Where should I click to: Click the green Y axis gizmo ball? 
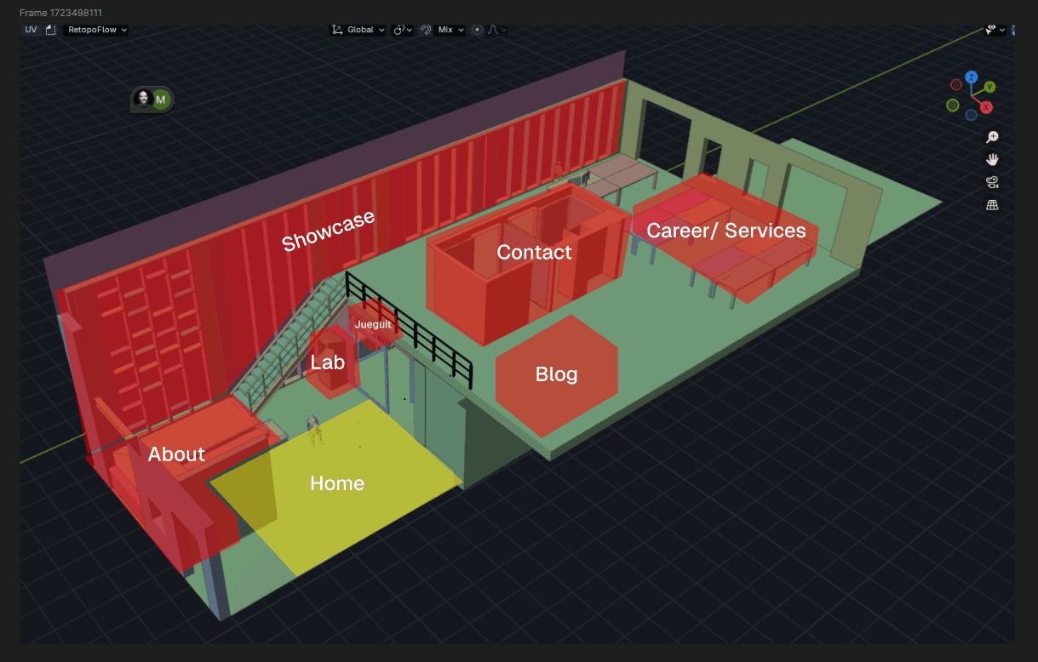(989, 87)
